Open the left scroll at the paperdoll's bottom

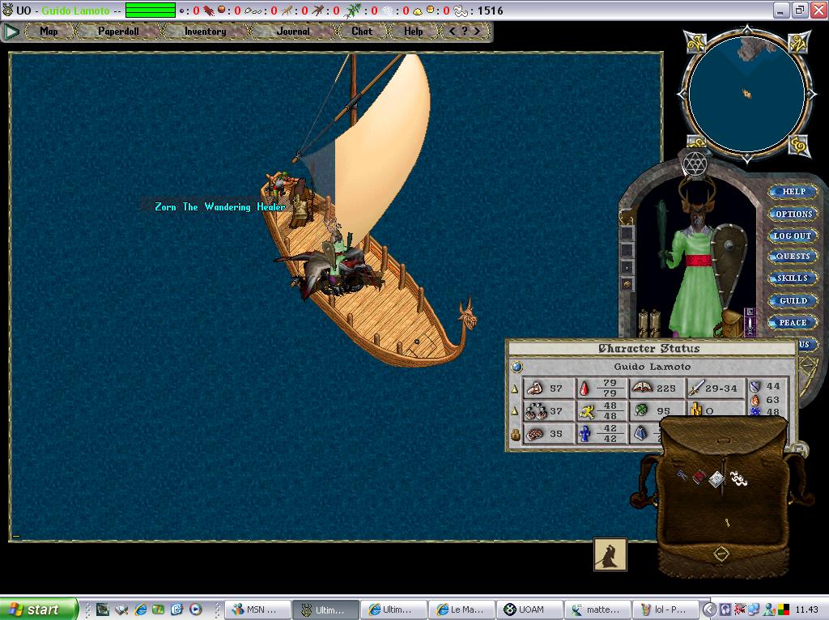[644, 322]
